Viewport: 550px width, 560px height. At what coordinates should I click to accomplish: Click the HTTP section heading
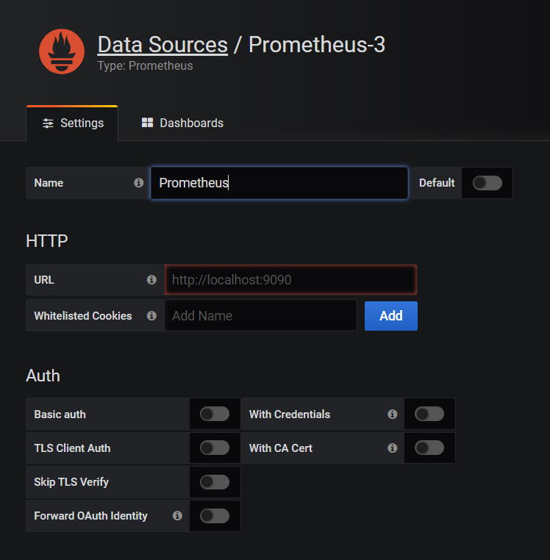pyautogui.click(x=47, y=241)
